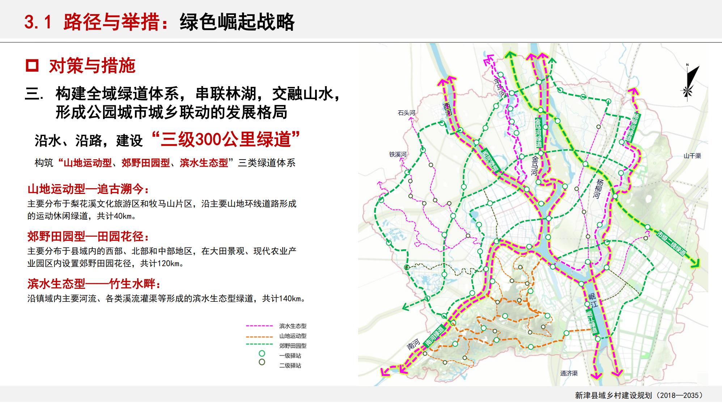The width and height of the screenshot is (722, 406).
Task: Click the red heading 滨水生态型——竹生水畔
Action: coord(94,284)
